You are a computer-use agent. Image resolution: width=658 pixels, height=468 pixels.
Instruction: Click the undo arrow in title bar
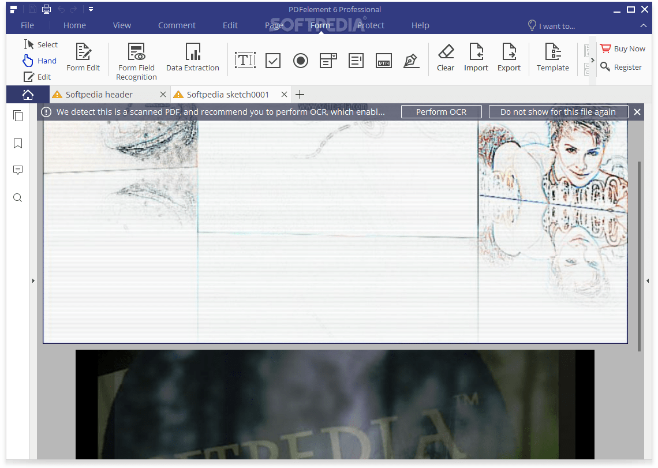(61, 9)
